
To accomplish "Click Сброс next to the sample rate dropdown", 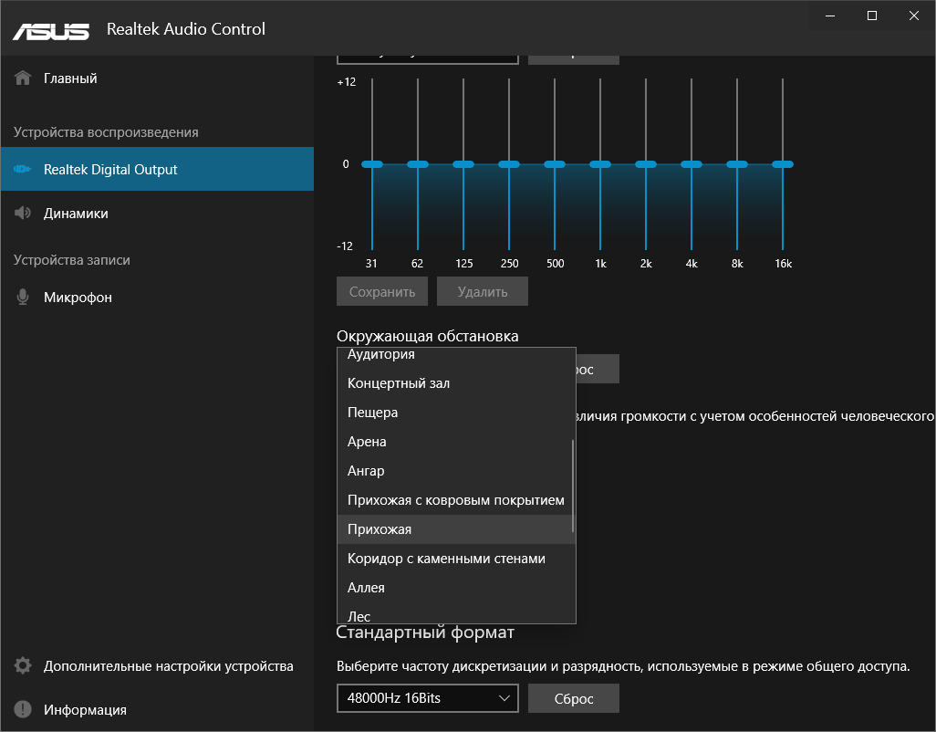I will (x=574, y=698).
